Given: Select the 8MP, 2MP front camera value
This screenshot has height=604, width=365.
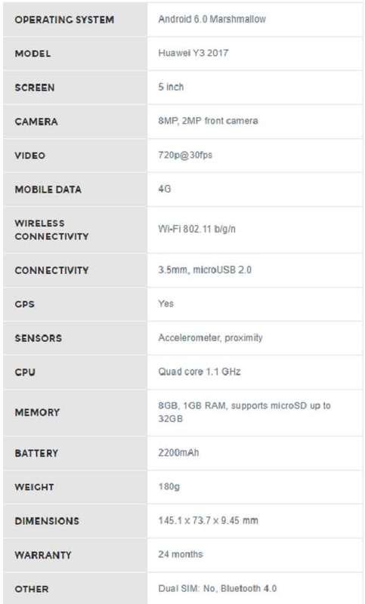Looking at the screenshot, I should pyautogui.click(x=208, y=121).
